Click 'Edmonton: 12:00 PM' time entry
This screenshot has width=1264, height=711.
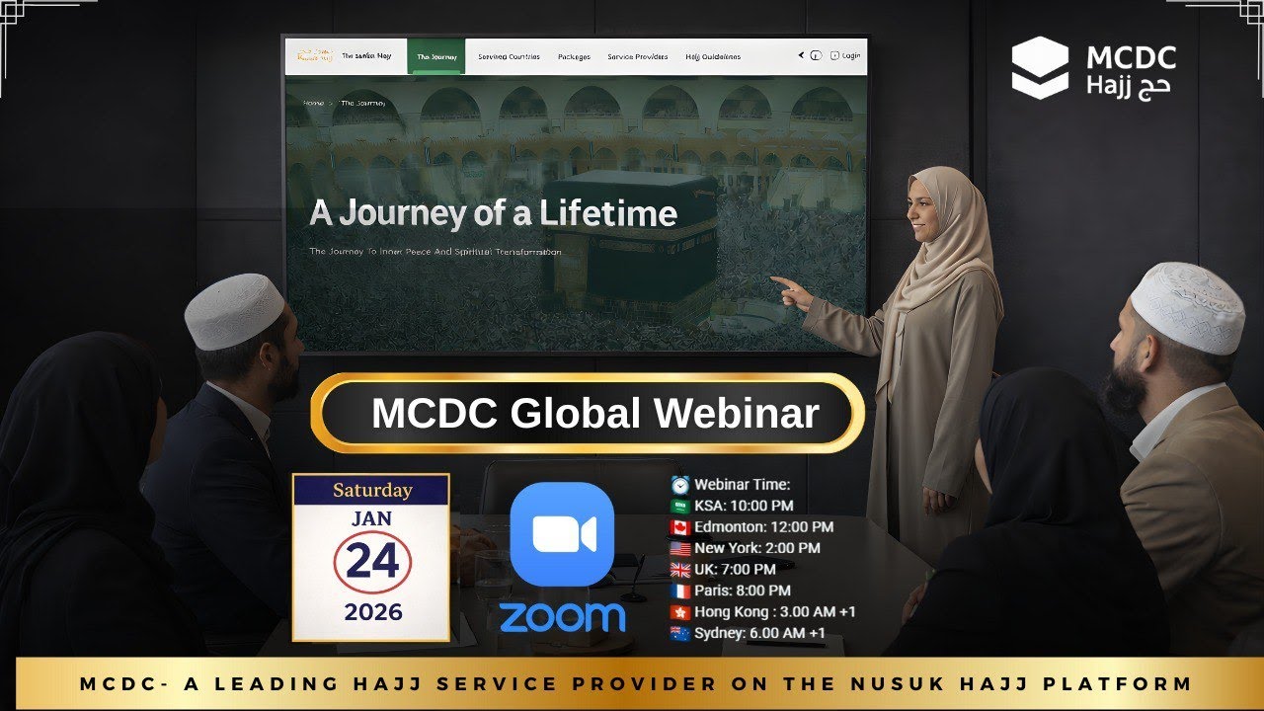[x=763, y=527]
